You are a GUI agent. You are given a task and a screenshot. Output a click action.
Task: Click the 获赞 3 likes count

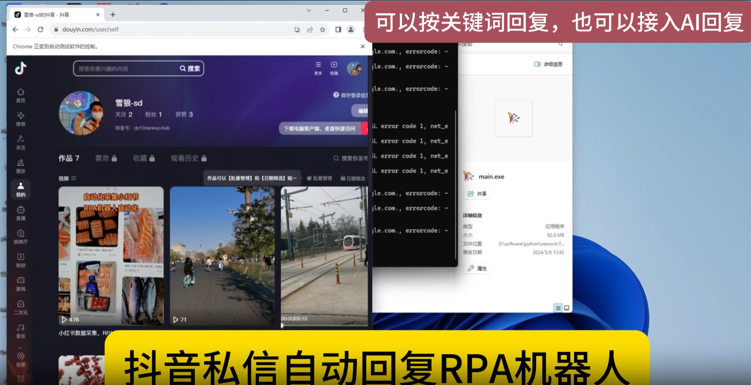point(184,114)
